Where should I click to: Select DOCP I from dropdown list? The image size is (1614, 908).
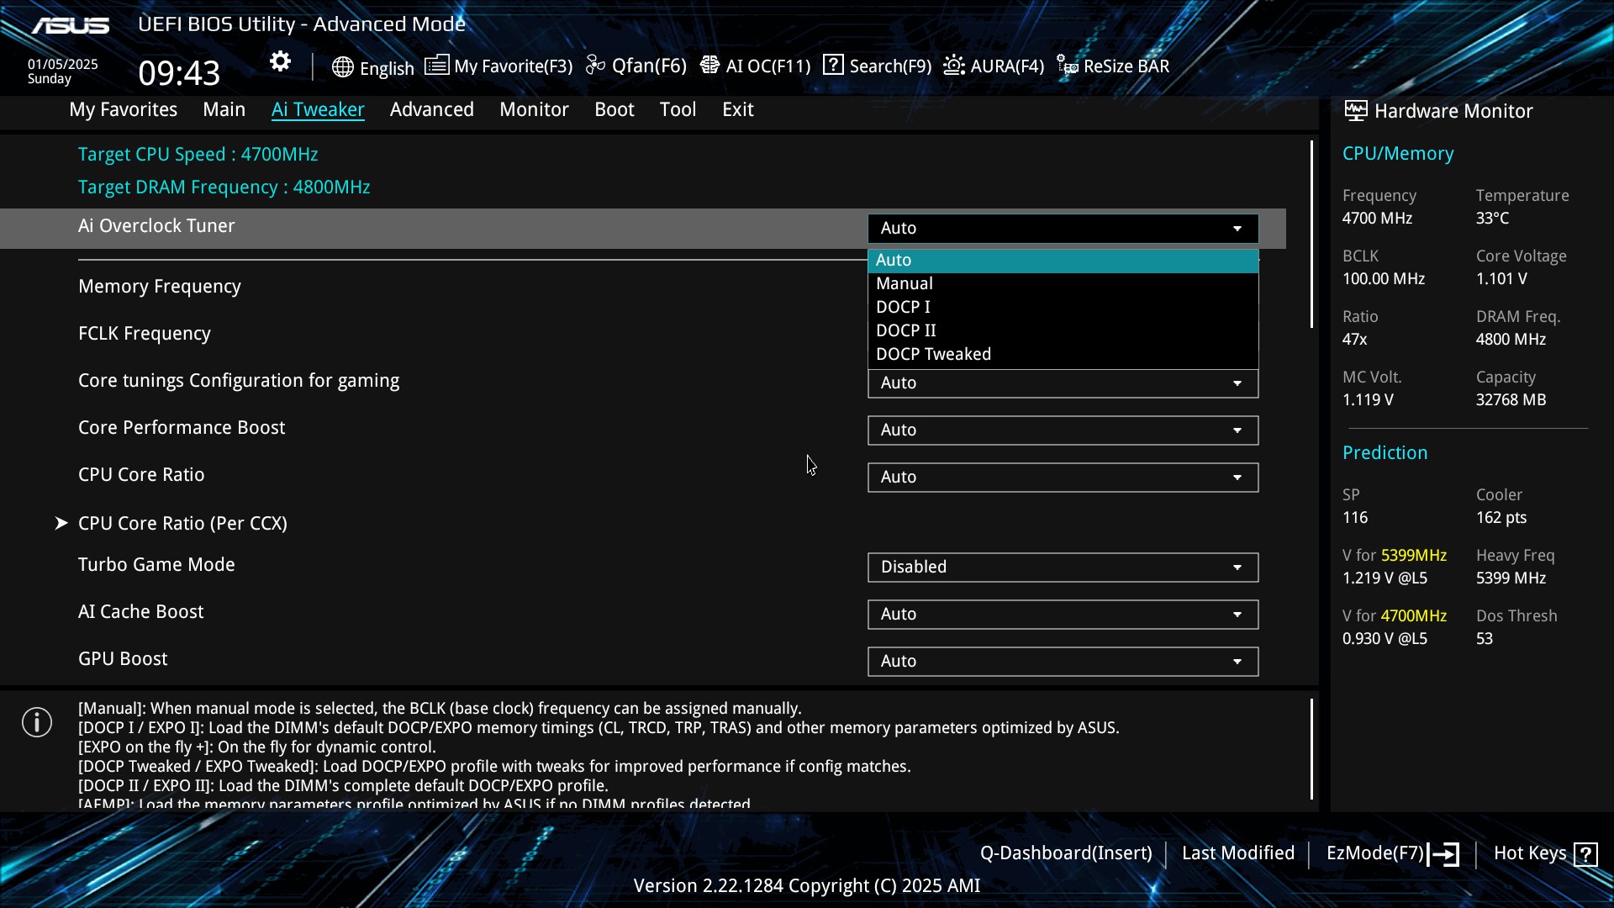[903, 307]
